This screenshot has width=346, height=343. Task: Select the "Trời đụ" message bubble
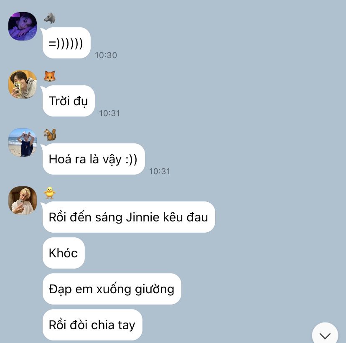tap(69, 101)
